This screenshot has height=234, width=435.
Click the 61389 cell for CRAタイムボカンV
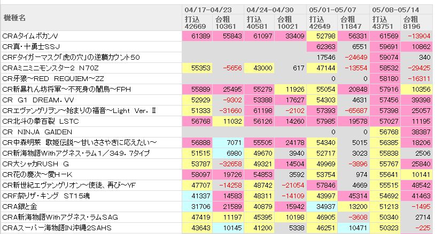tap(197, 36)
